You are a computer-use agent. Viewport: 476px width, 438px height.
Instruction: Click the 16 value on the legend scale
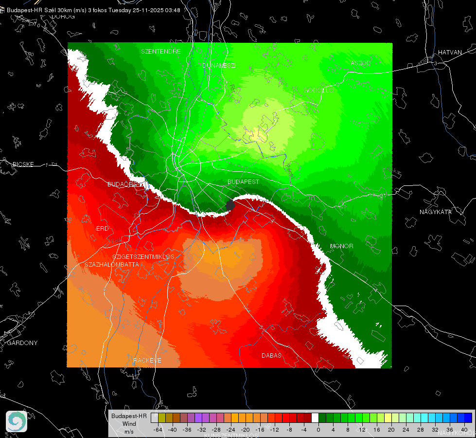[x=377, y=430]
